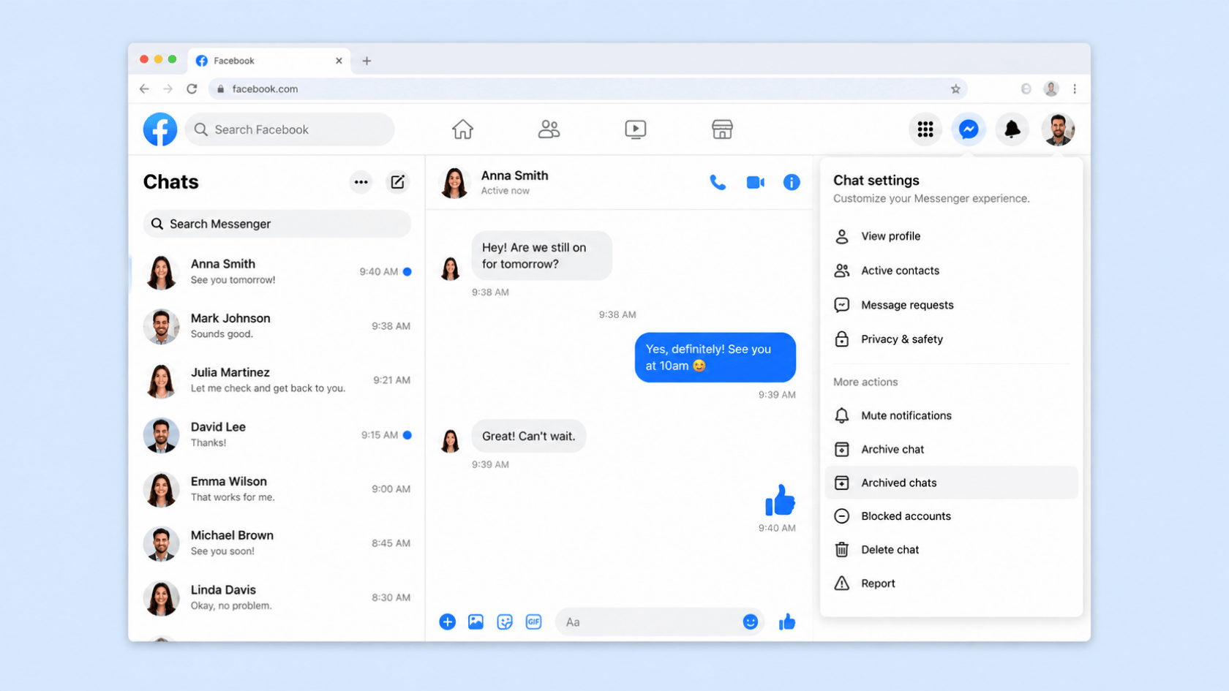Select View profile in Chat settings
Screen dimensions: 1229x691
pyautogui.click(x=951, y=236)
